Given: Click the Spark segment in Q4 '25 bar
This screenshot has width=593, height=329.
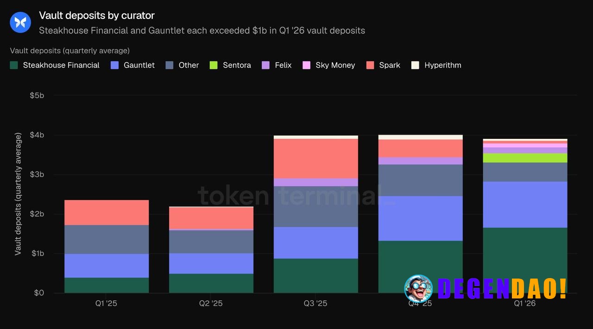Looking at the screenshot, I should click(x=421, y=149).
